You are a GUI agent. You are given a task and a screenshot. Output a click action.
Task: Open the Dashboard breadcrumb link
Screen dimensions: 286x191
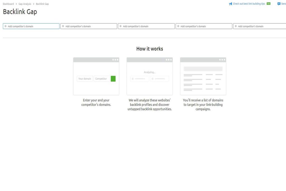[x=8, y=4]
